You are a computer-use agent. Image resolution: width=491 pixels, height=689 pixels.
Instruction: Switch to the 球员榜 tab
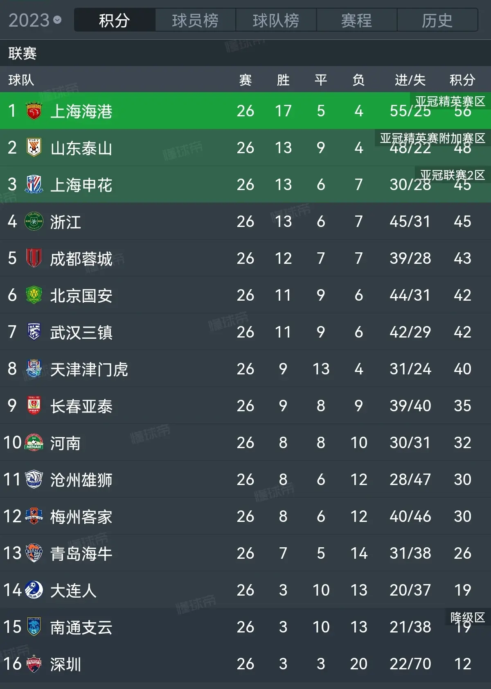195,20
